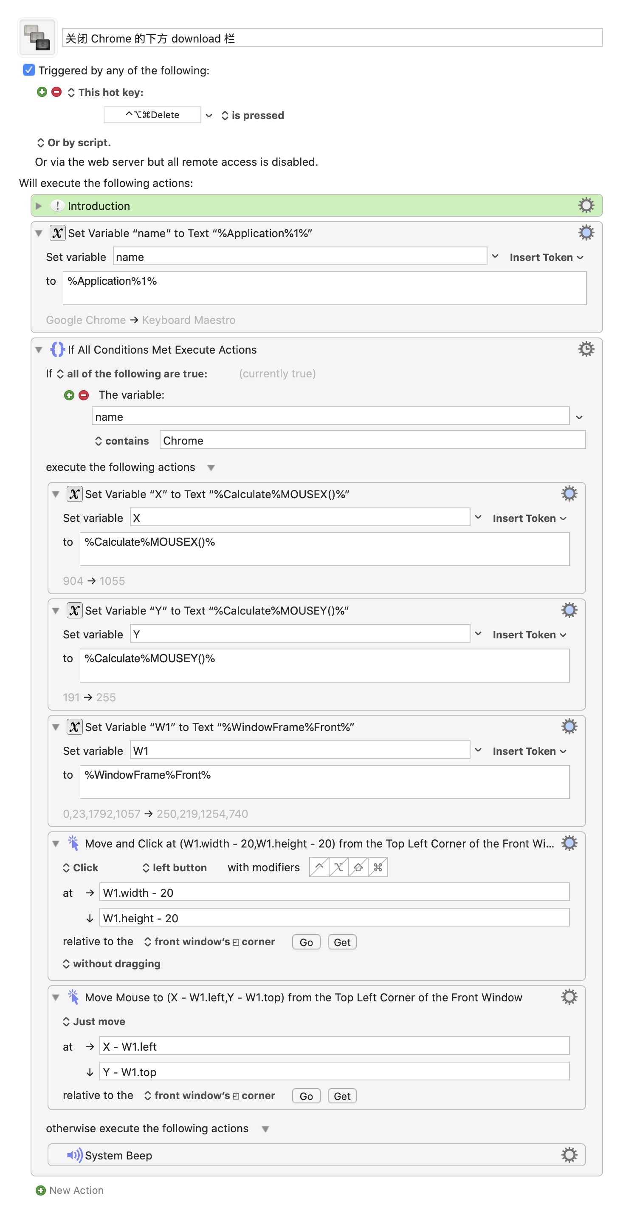Image resolution: width=620 pixels, height=1213 pixels.
Task: Open the contains condition popup menu
Action: pyautogui.click(x=122, y=441)
